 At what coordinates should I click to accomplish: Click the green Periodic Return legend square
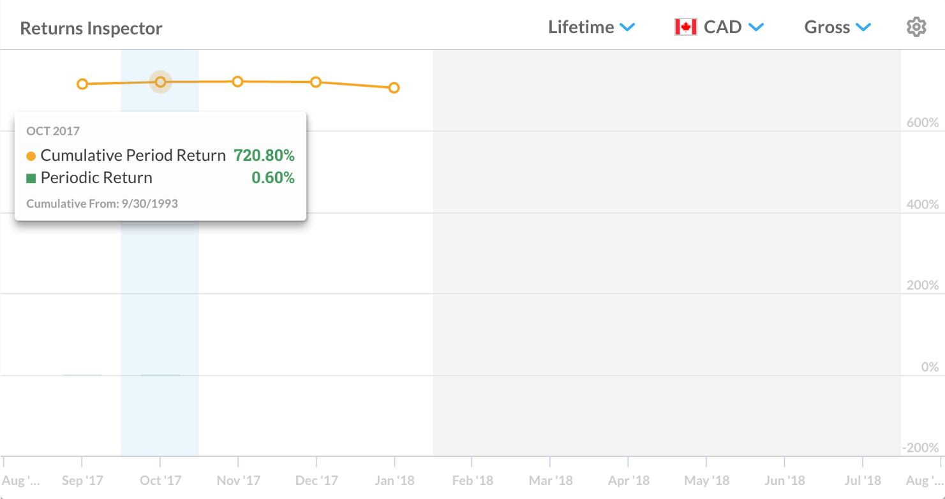point(31,178)
